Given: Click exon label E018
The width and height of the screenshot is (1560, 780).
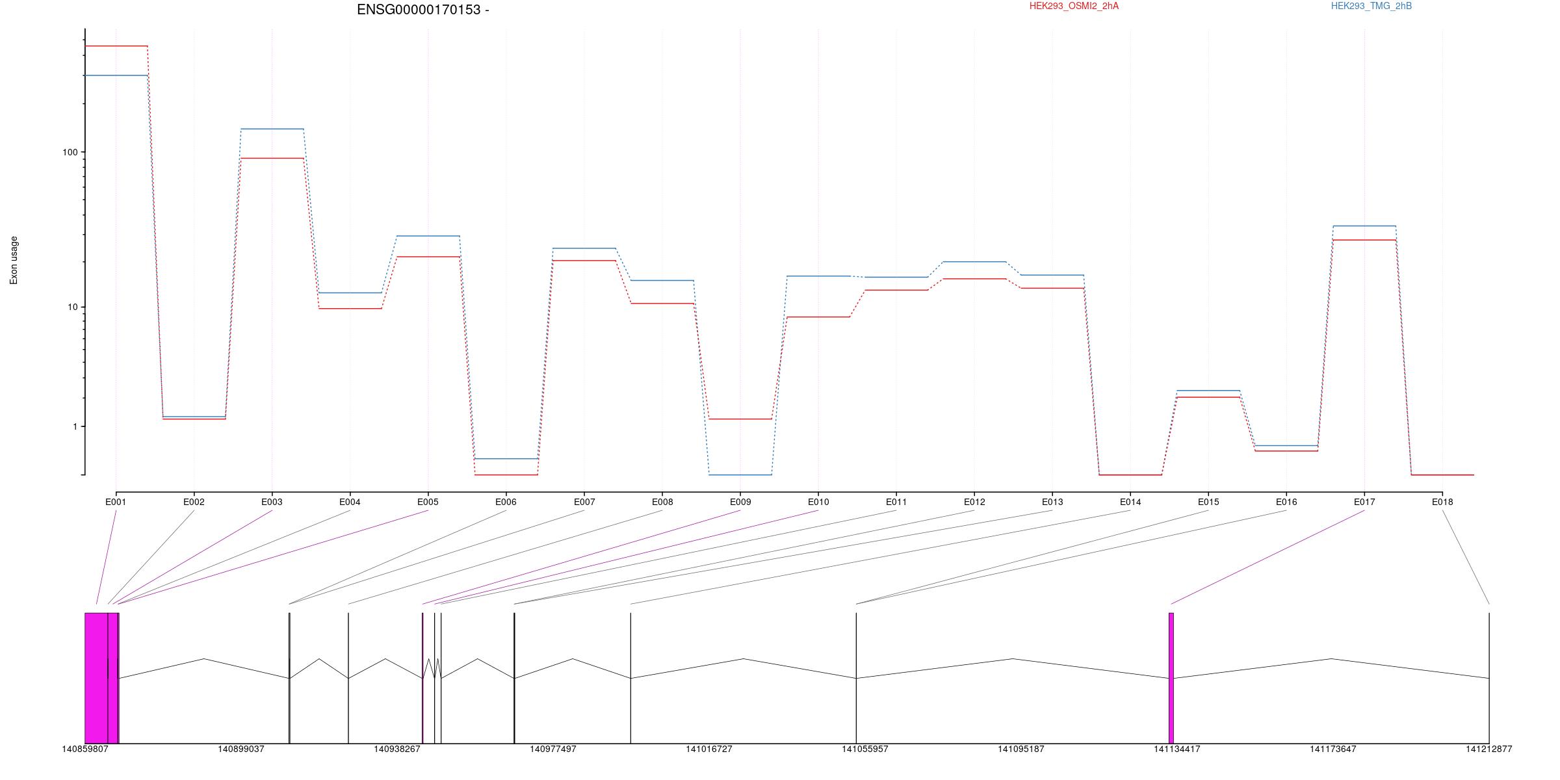Looking at the screenshot, I should (x=1442, y=502).
